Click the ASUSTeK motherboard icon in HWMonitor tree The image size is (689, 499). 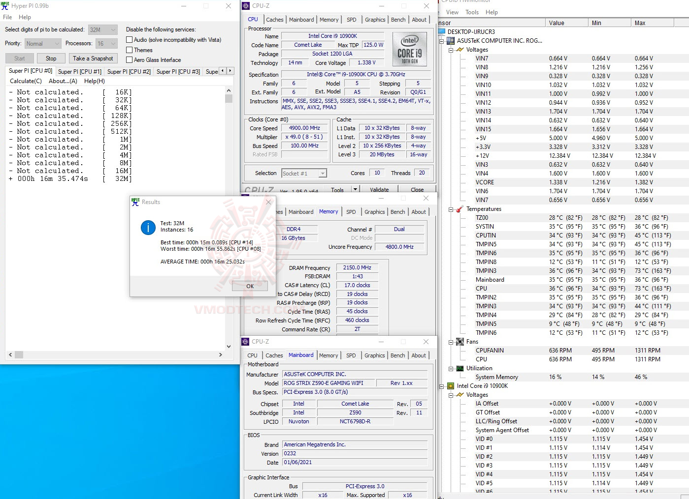(x=451, y=41)
